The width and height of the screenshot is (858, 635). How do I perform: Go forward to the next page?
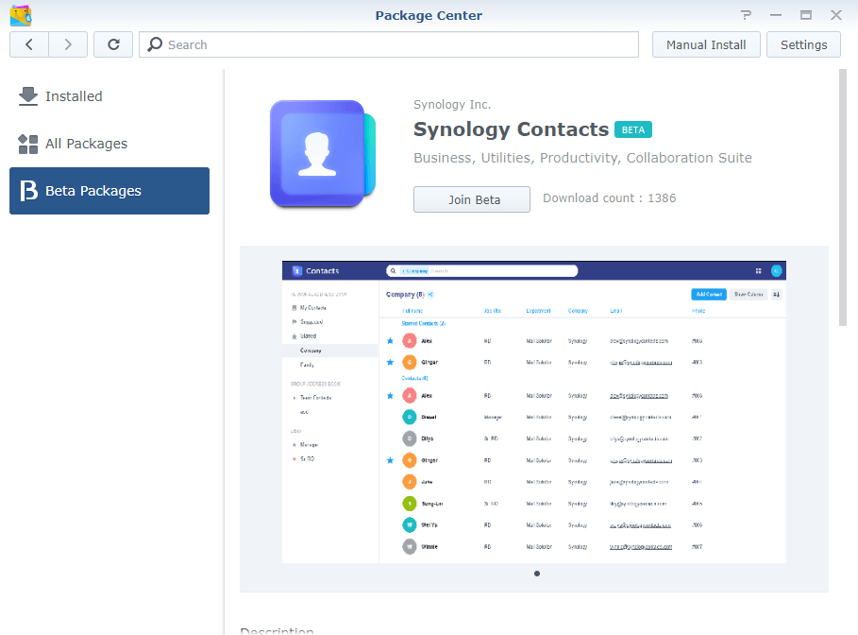(68, 44)
